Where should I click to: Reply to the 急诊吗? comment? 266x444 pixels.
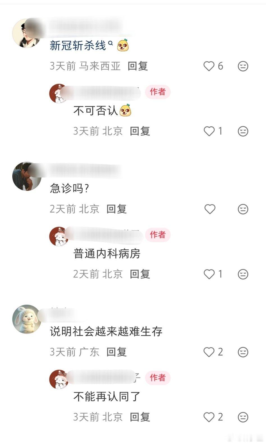tap(116, 209)
